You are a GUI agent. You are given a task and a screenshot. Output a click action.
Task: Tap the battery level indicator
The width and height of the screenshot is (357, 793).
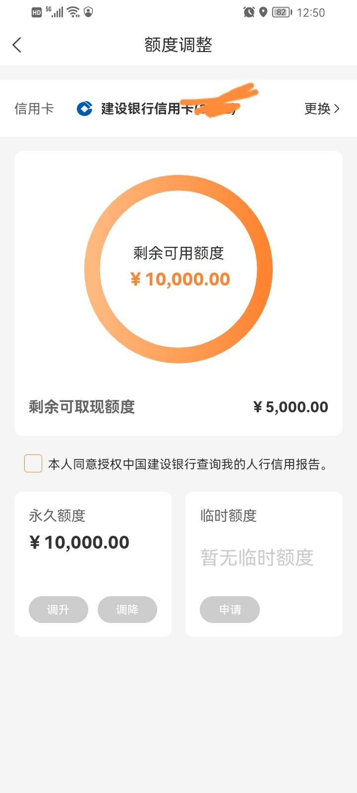tap(282, 12)
